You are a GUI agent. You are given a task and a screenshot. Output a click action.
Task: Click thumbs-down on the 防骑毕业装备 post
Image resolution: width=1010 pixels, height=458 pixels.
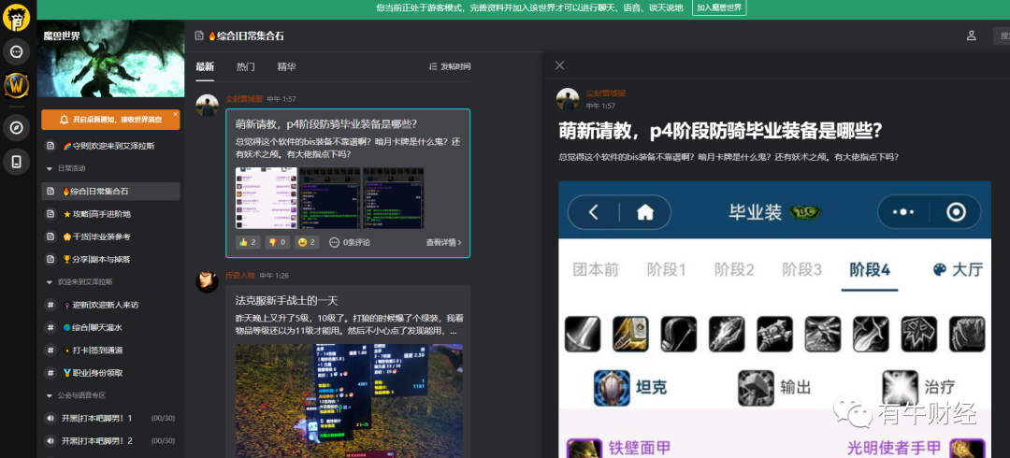click(277, 242)
